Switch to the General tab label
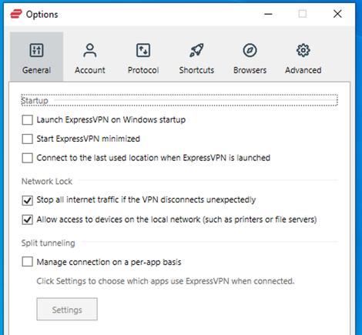Image resolution: width=362 pixels, height=335 pixels. (x=36, y=70)
